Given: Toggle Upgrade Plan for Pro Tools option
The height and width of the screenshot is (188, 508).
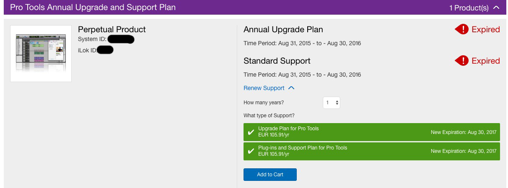Looking at the screenshot, I should tap(371, 132).
